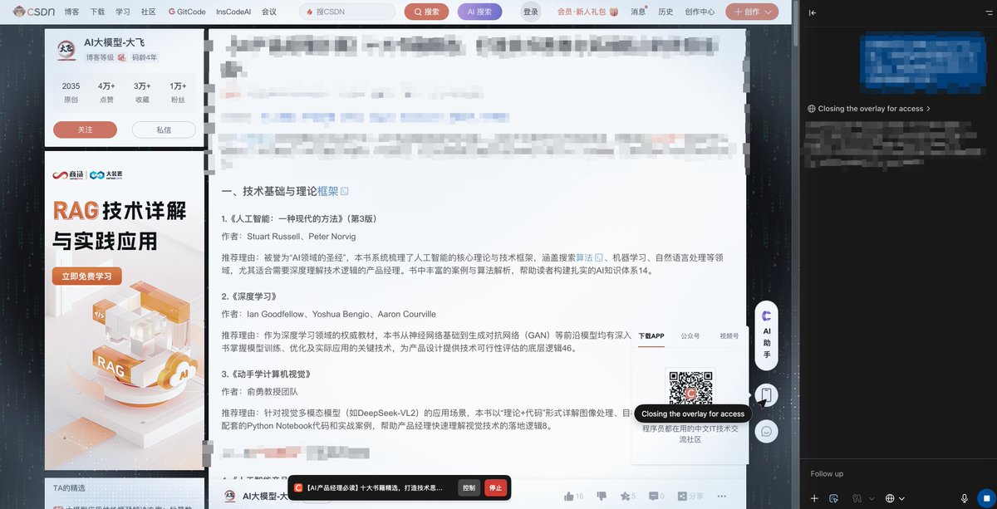This screenshot has height=509, width=997.
Task: Open the globe language dropdown in assistant panel
Action: tap(894, 498)
